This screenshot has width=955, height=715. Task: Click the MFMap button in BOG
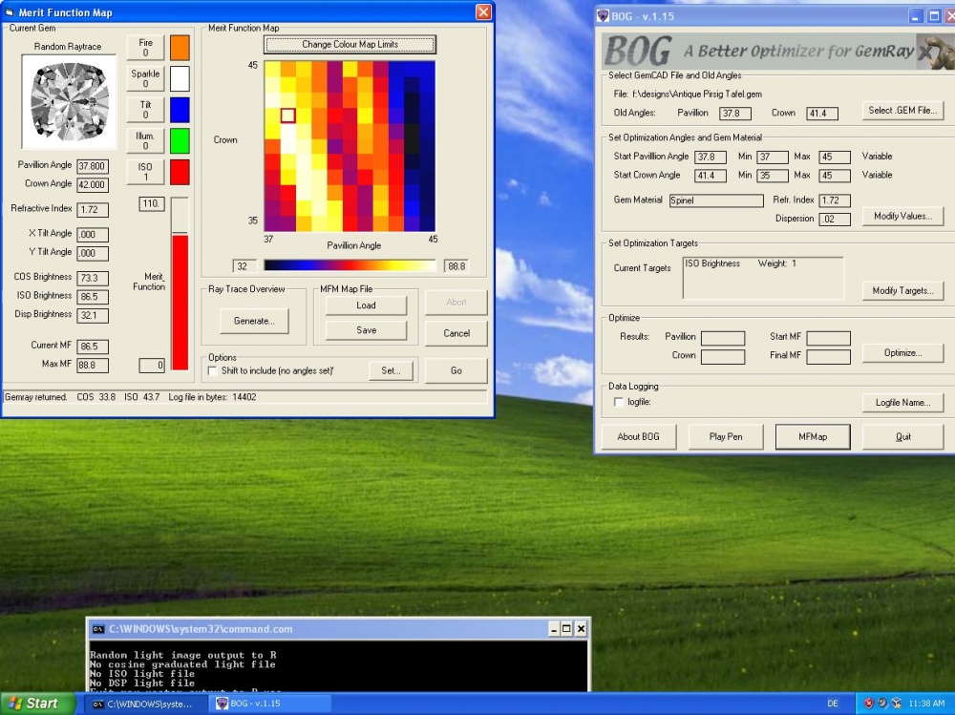point(813,436)
